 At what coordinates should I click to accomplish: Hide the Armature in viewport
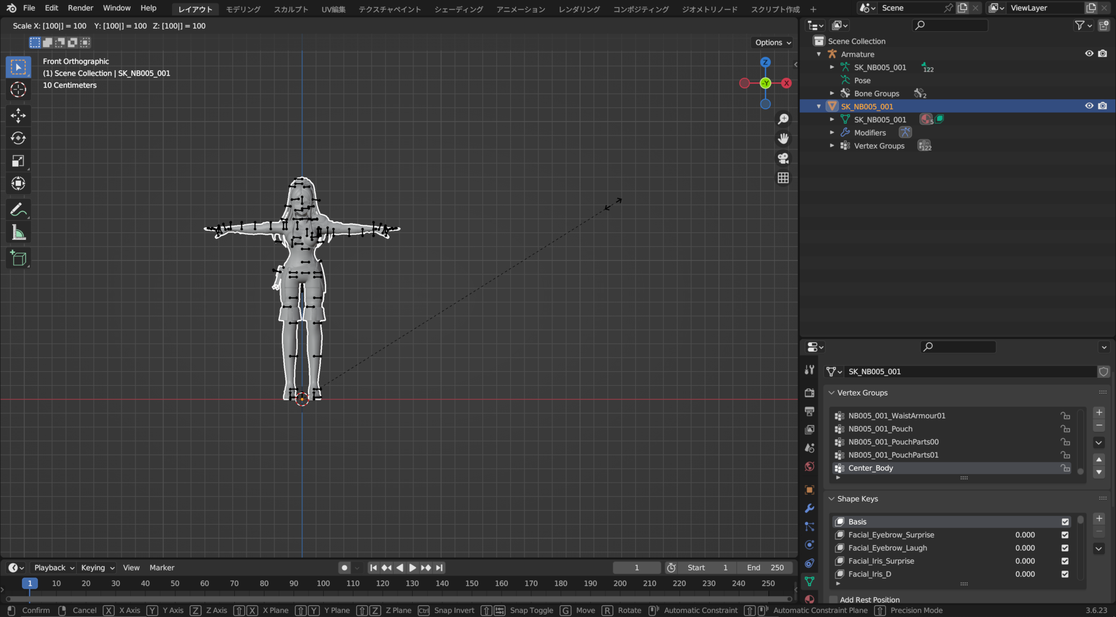1089,53
